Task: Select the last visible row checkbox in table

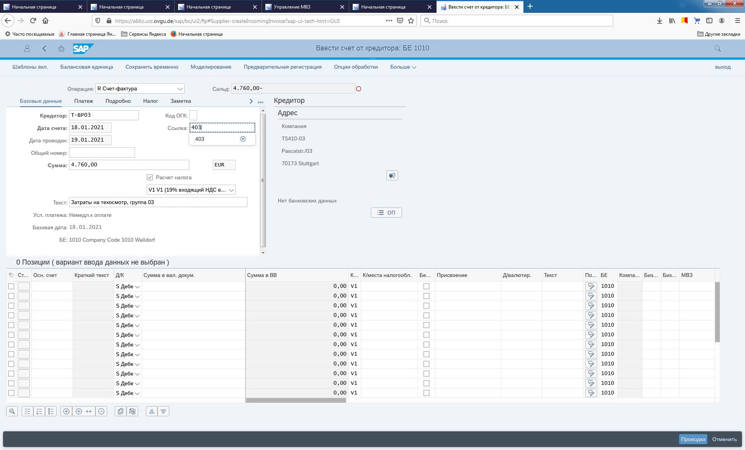Action: pos(11,393)
